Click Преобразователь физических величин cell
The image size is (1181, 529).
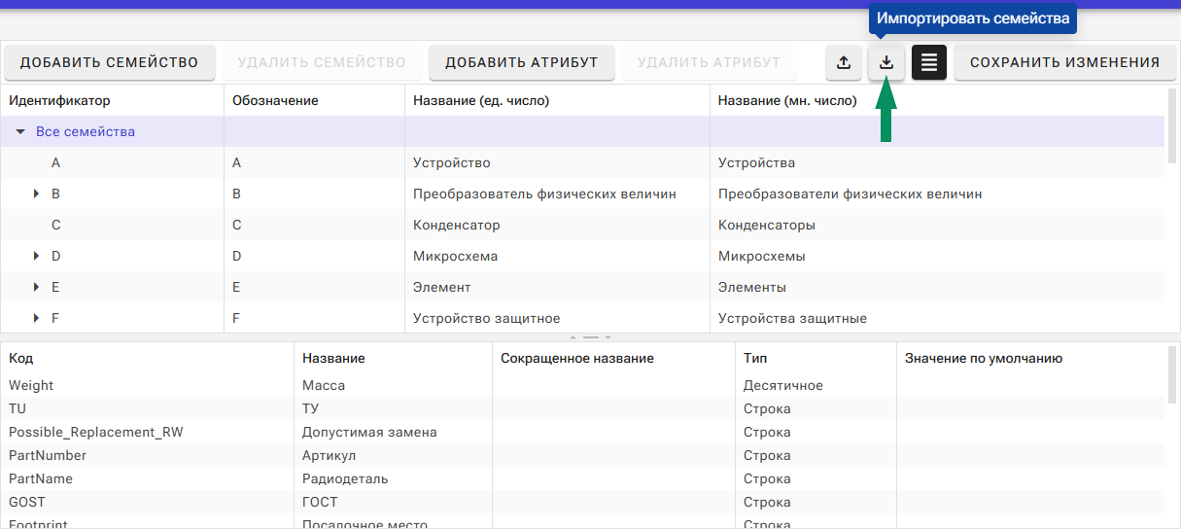pyautogui.click(x=557, y=194)
